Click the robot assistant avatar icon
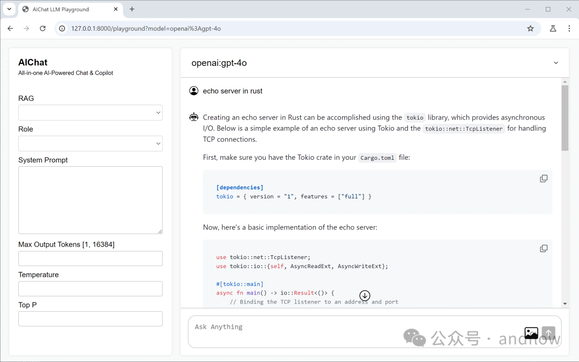The height and width of the screenshot is (362, 579). pyautogui.click(x=194, y=117)
